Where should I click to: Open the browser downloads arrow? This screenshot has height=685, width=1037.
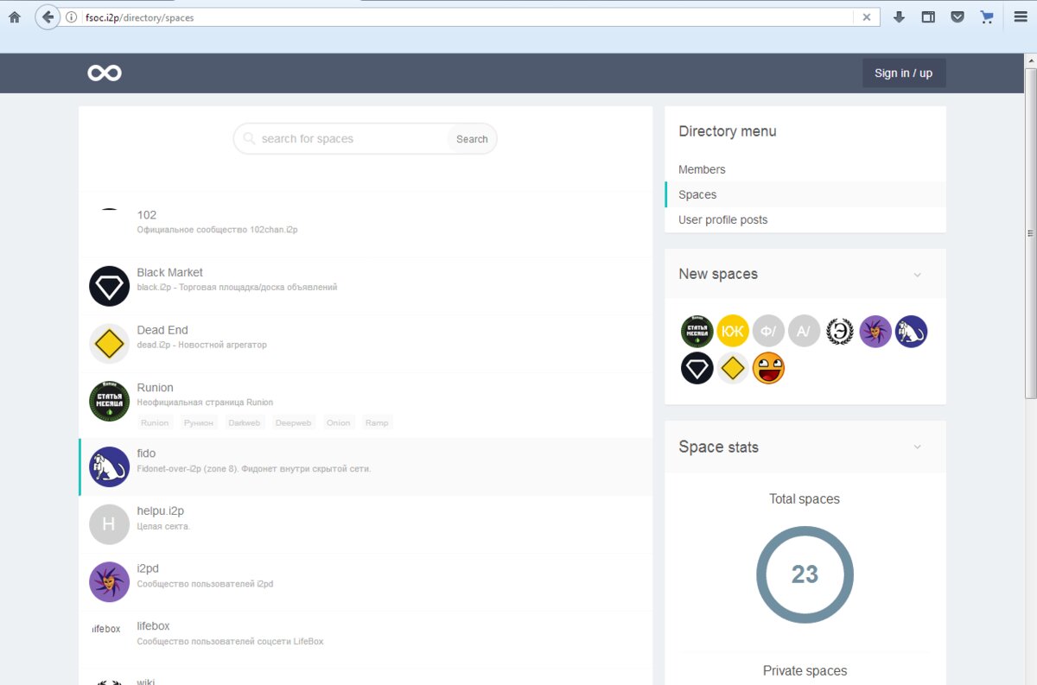click(x=899, y=17)
